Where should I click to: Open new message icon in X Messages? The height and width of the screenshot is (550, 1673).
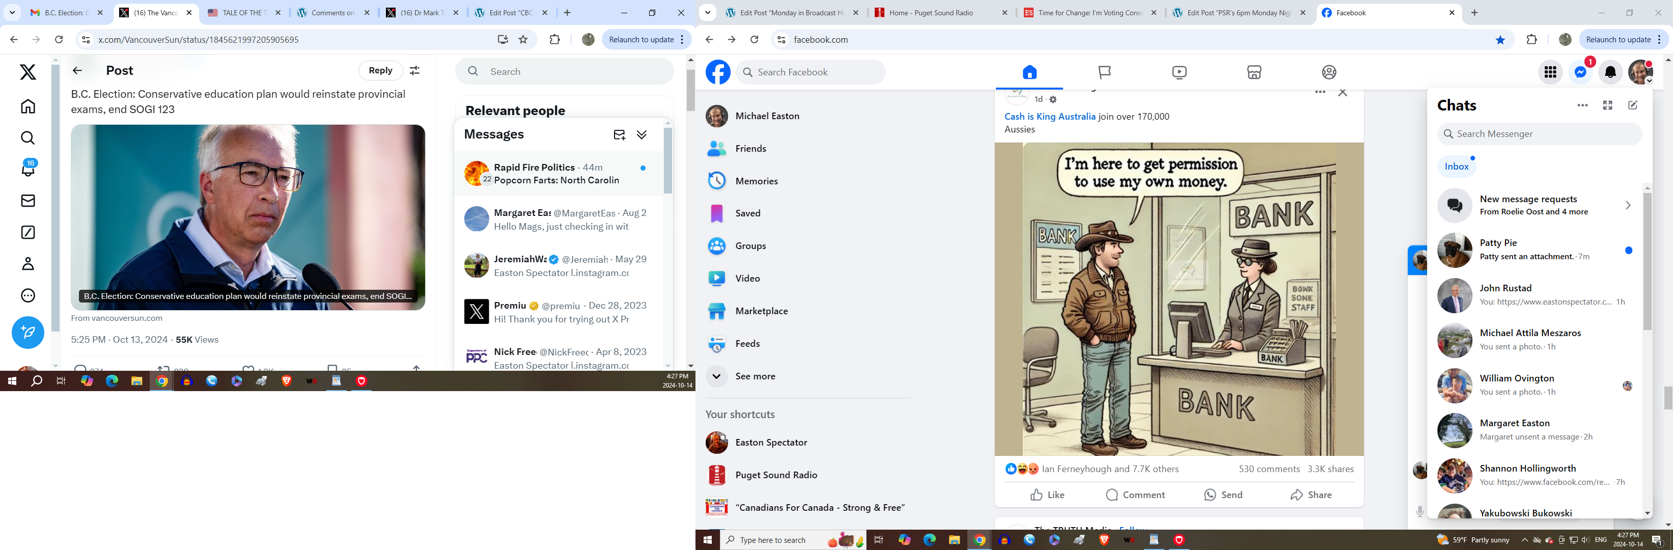point(619,134)
